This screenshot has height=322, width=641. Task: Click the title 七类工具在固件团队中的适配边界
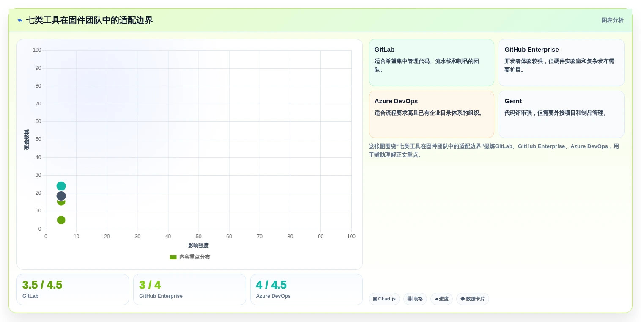click(x=89, y=20)
